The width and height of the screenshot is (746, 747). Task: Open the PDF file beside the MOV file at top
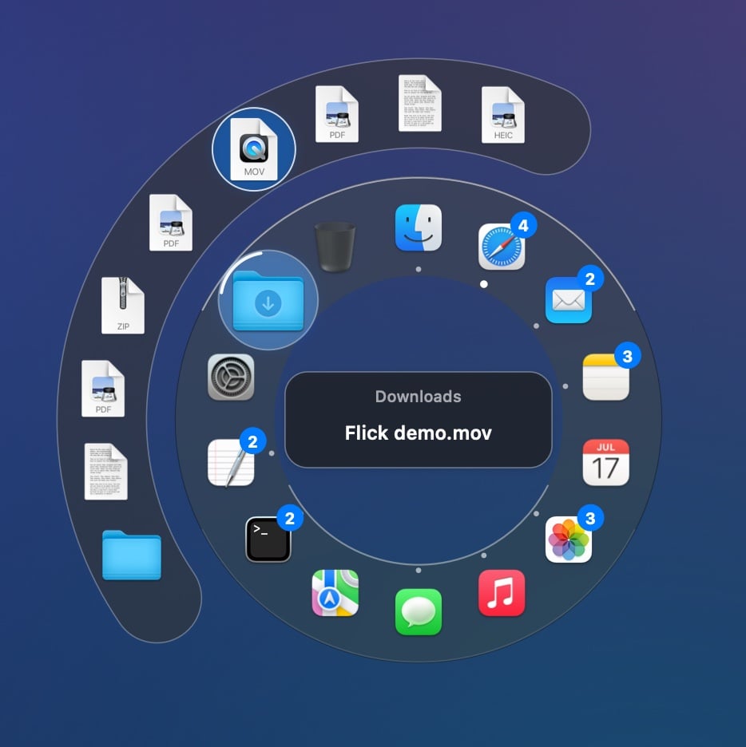tap(337, 114)
